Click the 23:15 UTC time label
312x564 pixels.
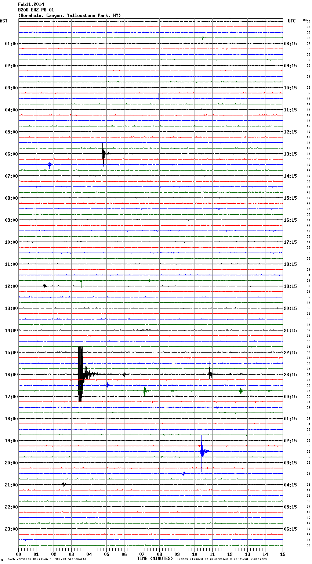(x=290, y=375)
